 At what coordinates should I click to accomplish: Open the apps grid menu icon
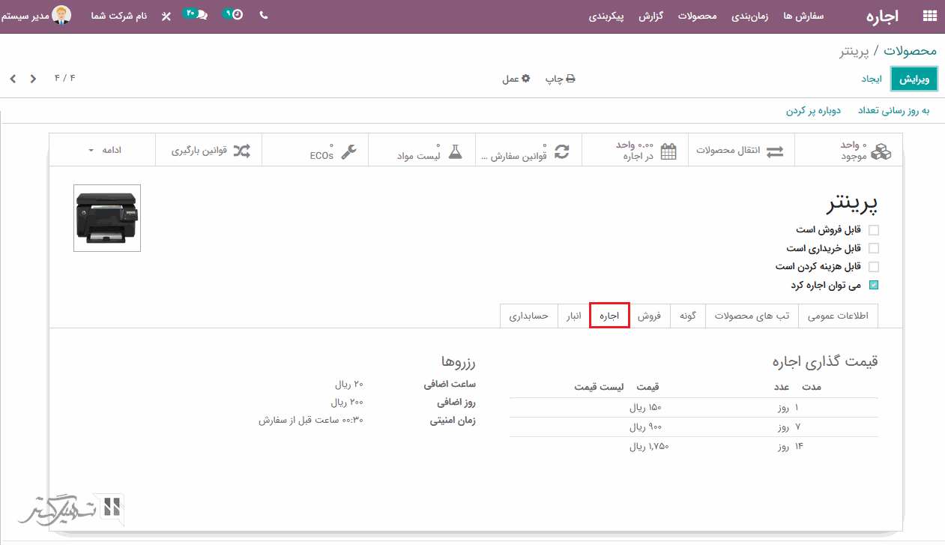coord(929,16)
